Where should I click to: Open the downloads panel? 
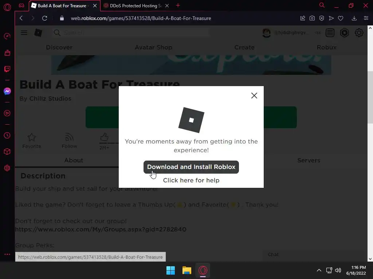click(x=354, y=18)
